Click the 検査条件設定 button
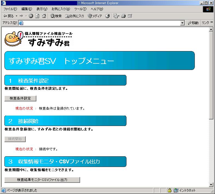Viewport: 215px width, 194px height. [20, 98]
